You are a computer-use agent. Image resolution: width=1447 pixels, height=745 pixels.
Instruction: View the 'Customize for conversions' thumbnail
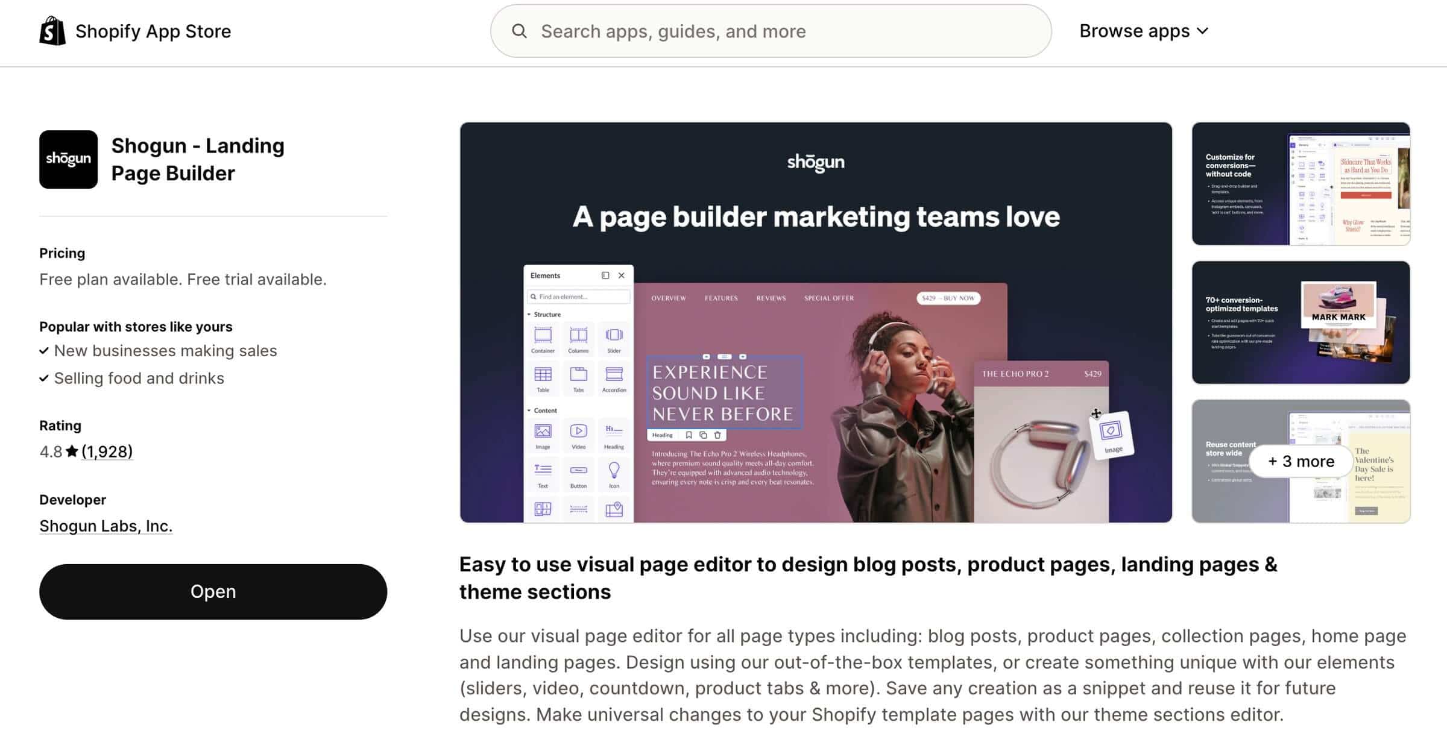[1300, 184]
